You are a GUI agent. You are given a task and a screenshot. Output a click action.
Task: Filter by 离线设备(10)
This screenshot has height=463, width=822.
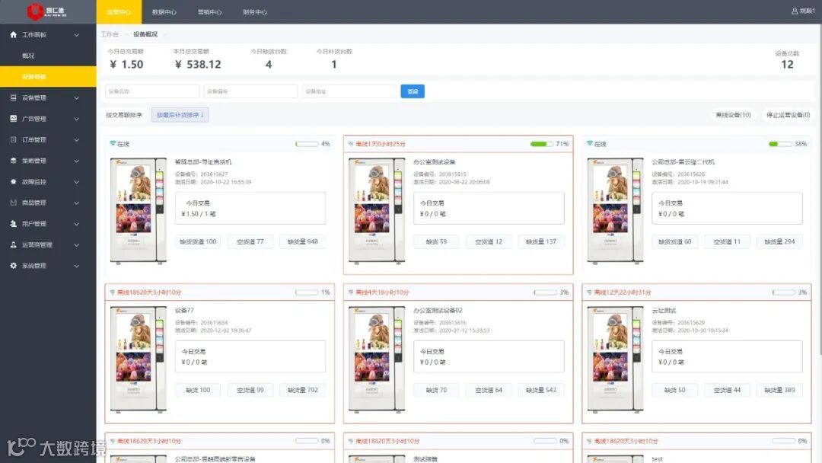pyautogui.click(x=734, y=115)
